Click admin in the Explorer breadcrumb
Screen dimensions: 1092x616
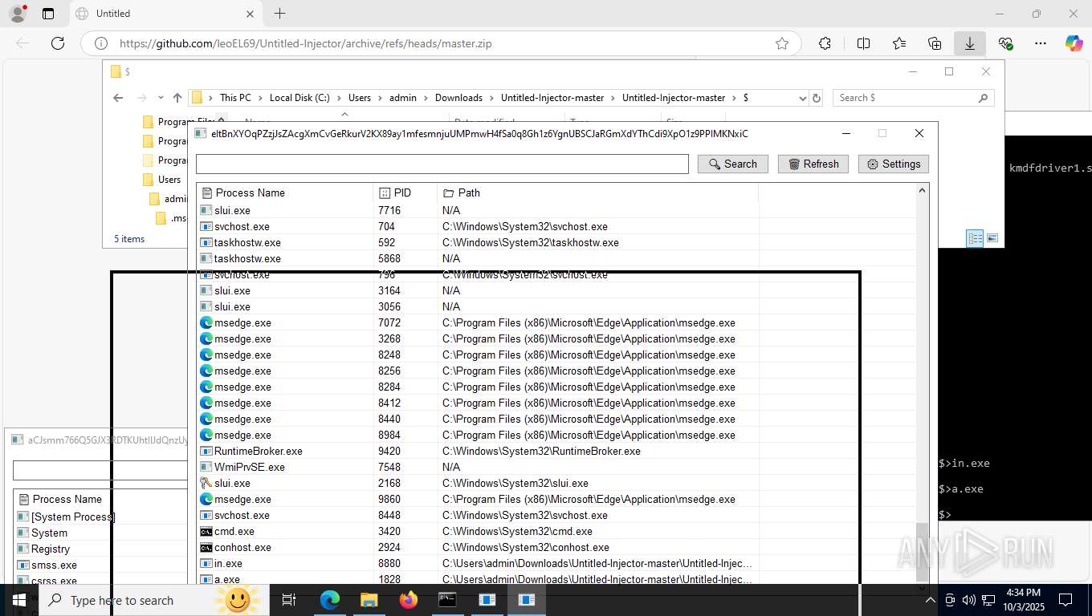click(x=403, y=98)
